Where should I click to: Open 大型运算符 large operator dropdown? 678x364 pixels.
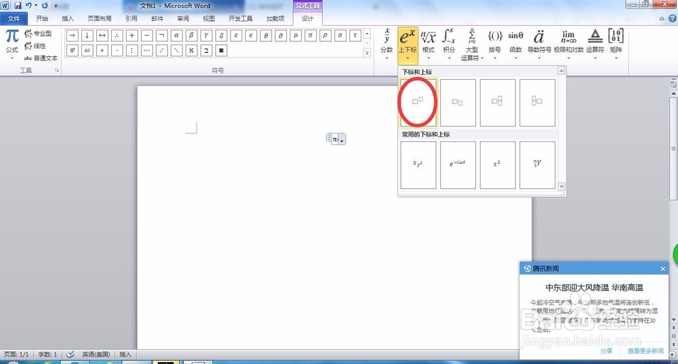(x=471, y=45)
